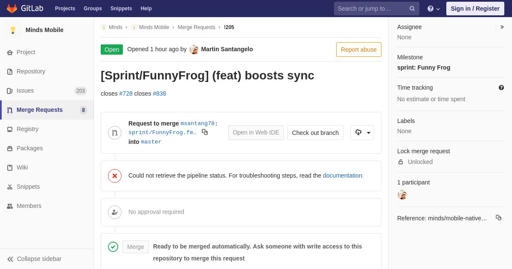The image size is (512, 269).
Task: Click the Search or jump to field
Action: click(x=371, y=9)
